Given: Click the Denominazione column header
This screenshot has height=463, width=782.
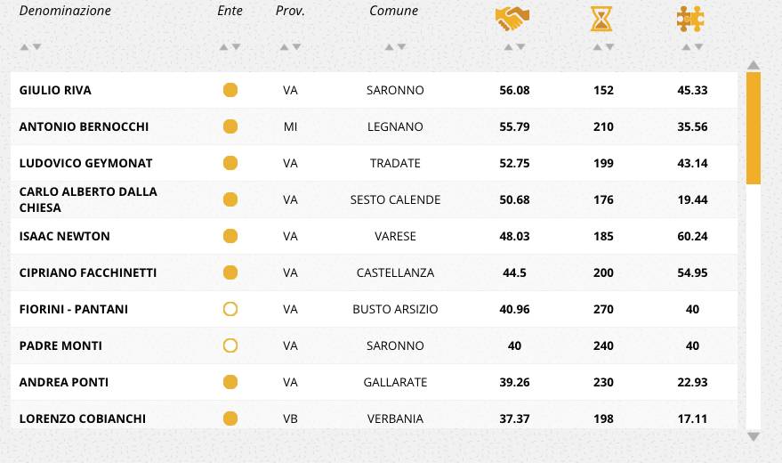Looking at the screenshot, I should point(65,11).
